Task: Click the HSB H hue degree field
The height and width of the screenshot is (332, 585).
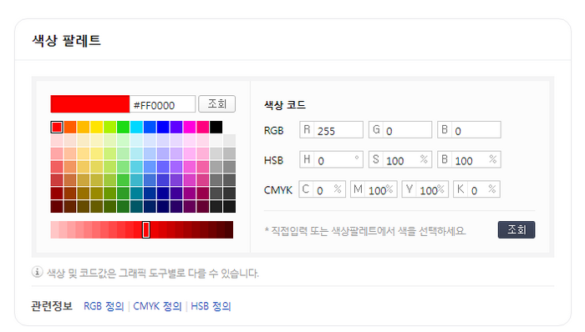Action: 331,159
